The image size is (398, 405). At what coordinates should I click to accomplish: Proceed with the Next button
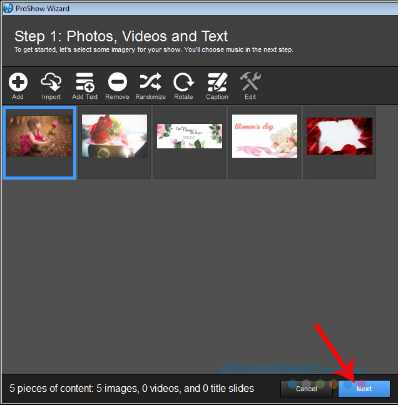[364, 389]
